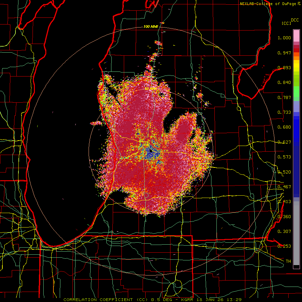This screenshot has height=302, width=302.
Task: Select the 0.893 legend value
Action: coord(284,67)
